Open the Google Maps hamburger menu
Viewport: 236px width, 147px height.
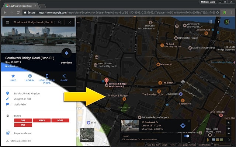tap(7, 22)
